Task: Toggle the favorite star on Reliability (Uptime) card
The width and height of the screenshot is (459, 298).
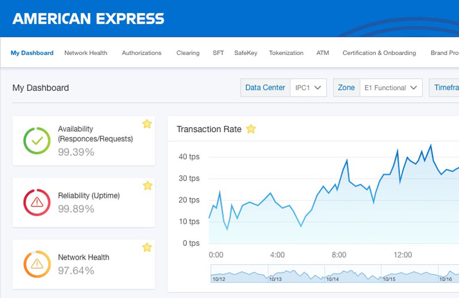Action: coord(147,186)
